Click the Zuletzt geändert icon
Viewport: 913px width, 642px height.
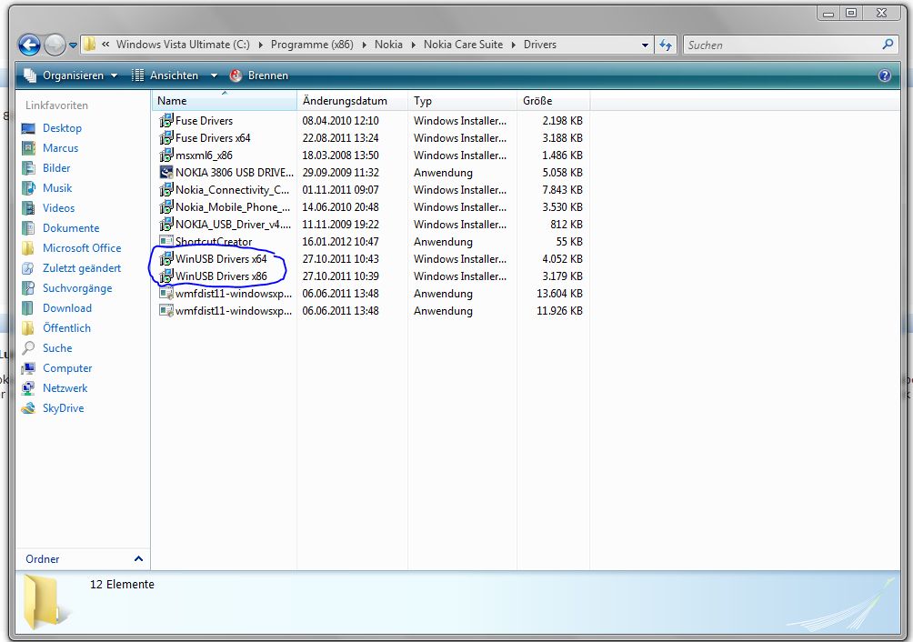(28, 267)
